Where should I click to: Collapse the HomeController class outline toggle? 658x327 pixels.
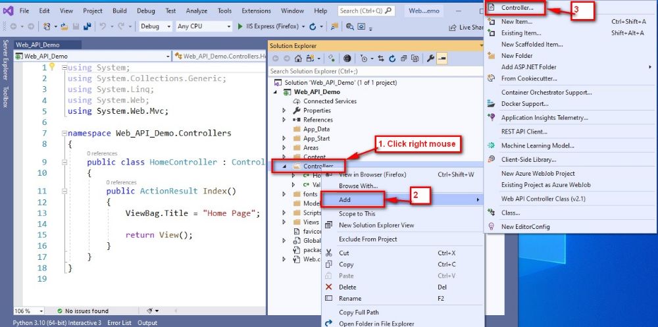[x=64, y=162]
